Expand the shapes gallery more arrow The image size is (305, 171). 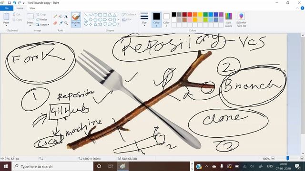coord(119,24)
